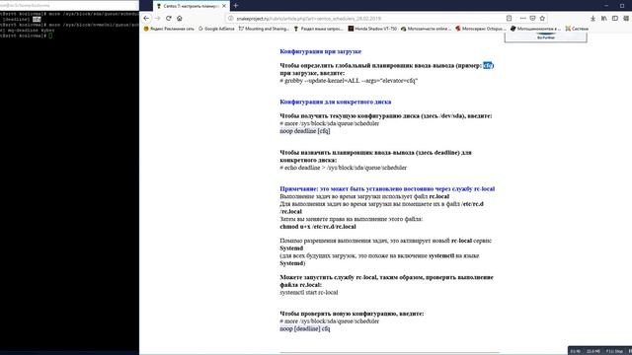Click heading Конфигурация при загрузке
632x355 pixels.
click(320, 51)
